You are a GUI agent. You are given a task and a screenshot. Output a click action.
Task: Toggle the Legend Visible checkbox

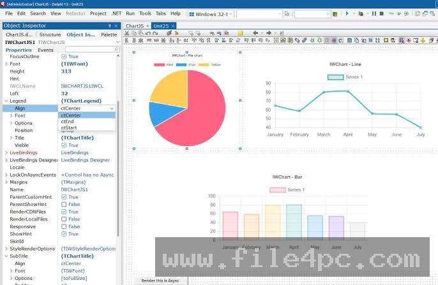[64, 145]
